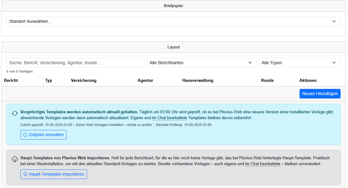
Task: Click the Neues Hinzufügen button
Action: coord(320,94)
